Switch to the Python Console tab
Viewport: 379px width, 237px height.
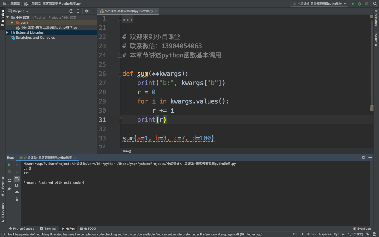click(22, 229)
